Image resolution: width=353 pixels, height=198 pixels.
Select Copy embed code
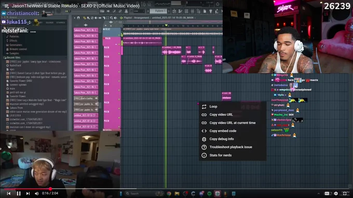pyautogui.click(x=233, y=131)
